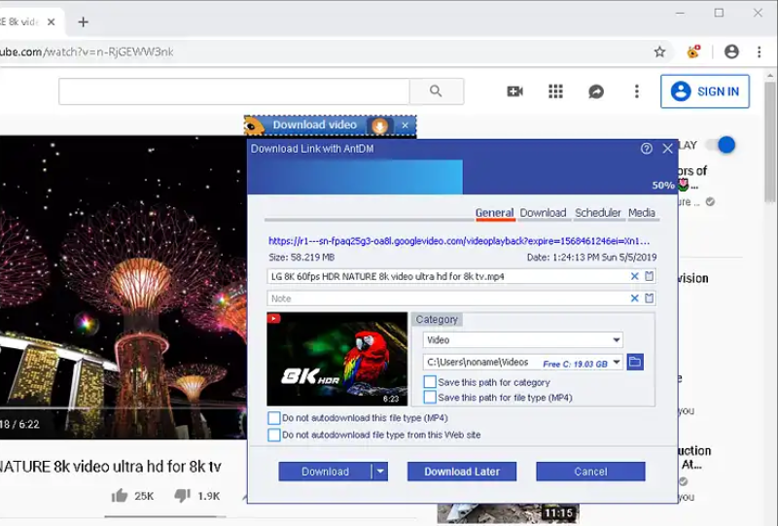
Task: Clear the file name field with its X
Action: coord(634,276)
